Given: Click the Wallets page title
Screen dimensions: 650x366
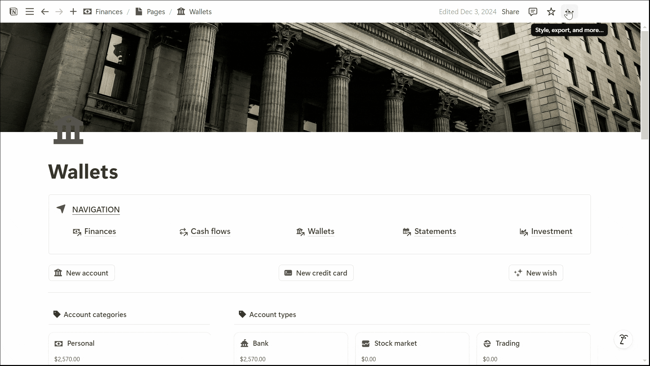Looking at the screenshot, I should (x=83, y=172).
